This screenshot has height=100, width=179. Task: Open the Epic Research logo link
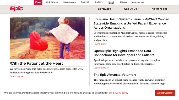point(69,2)
